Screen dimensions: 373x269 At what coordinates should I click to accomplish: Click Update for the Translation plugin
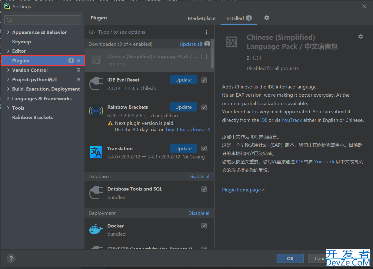click(x=183, y=148)
